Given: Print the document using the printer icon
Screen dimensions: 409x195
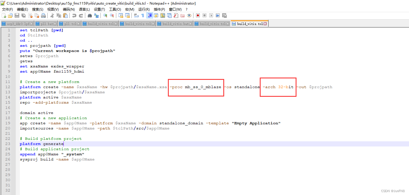Looking at the screenshot, I should 43,16.
